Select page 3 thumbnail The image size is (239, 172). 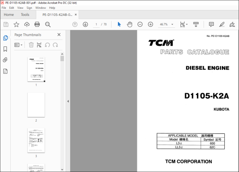[x=36, y=140]
